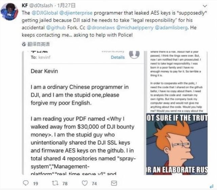The image size is (217, 190).
Task: Click @d0tslash username handle
Action: tap(41, 5)
